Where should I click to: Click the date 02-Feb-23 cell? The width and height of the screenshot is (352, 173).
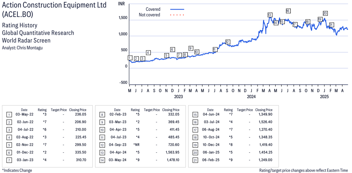[x=118, y=114]
